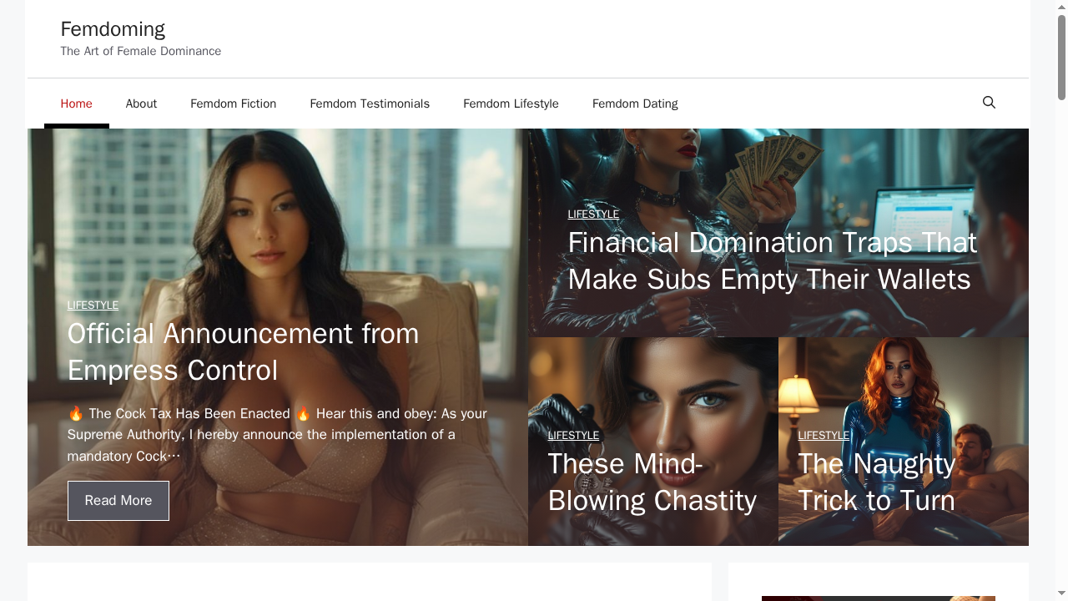Click the Femdoming site title
Screen dimensions: 1068x601
click(113, 29)
